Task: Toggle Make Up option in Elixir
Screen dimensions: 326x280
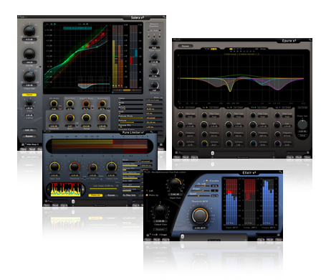Action: click(x=147, y=195)
